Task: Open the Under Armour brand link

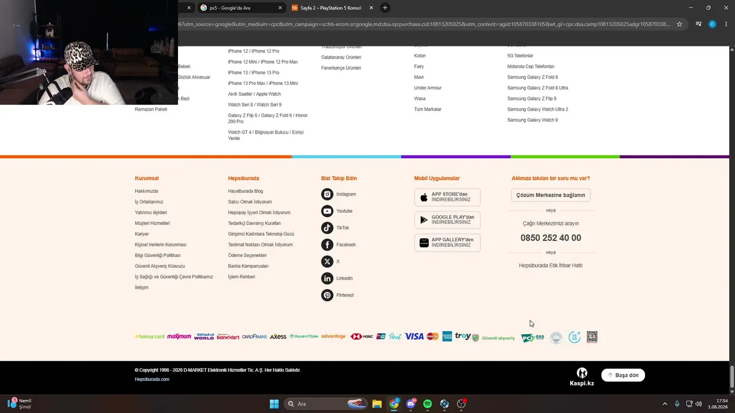Action: pyautogui.click(x=428, y=88)
